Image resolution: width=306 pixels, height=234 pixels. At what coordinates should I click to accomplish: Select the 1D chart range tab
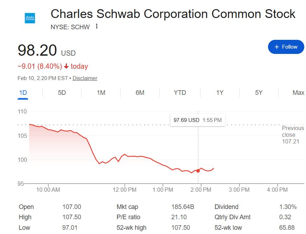click(x=23, y=93)
